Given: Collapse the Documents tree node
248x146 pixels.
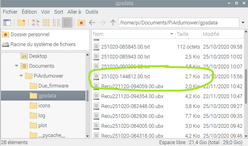Looking at the screenshot, I should coord(16,66).
